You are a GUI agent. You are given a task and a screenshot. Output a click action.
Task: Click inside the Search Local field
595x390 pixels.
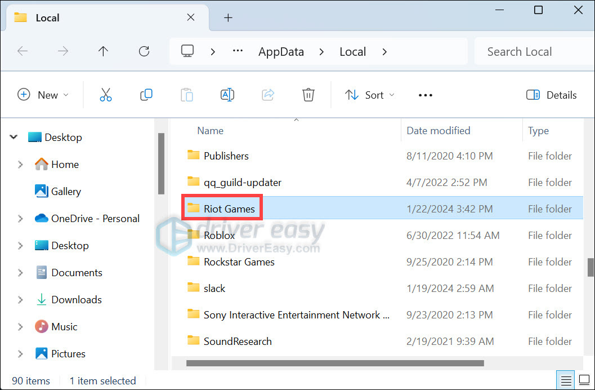[x=519, y=51]
